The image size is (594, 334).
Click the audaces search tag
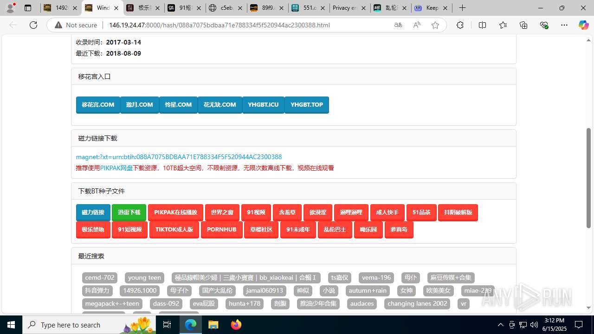coord(362,303)
